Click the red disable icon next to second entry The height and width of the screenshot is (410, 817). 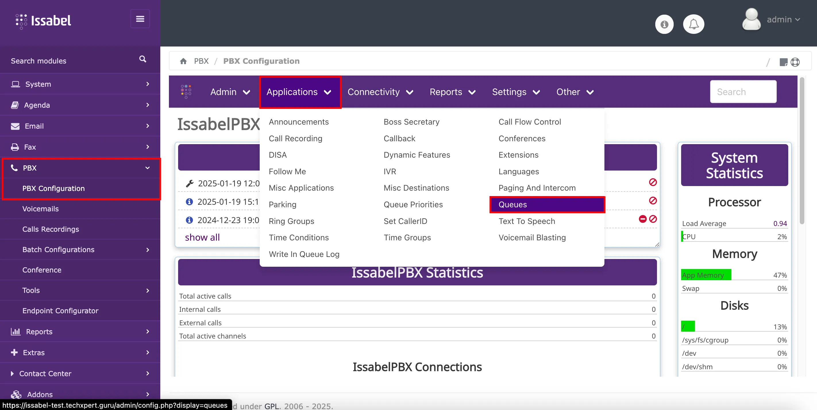(x=653, y=201)
